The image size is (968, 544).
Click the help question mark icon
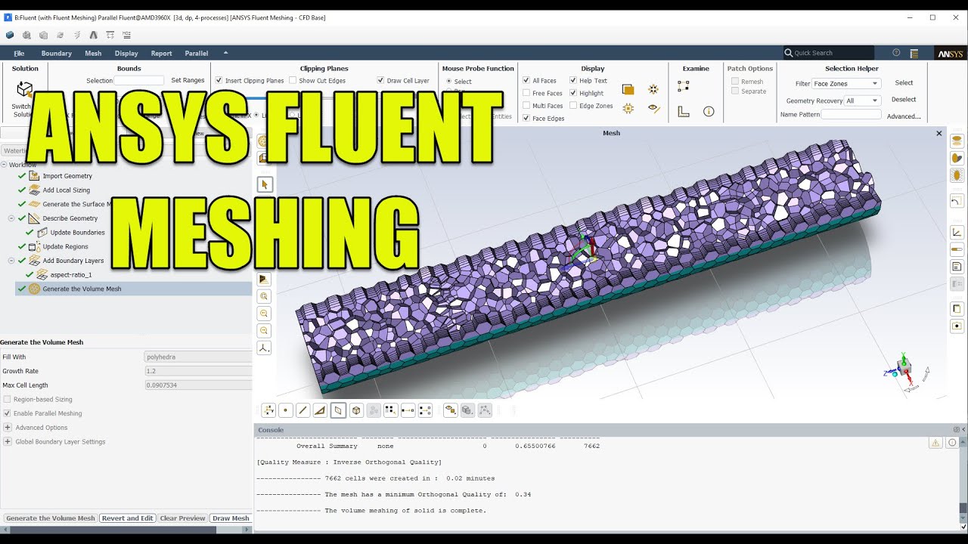coord(896,53)
